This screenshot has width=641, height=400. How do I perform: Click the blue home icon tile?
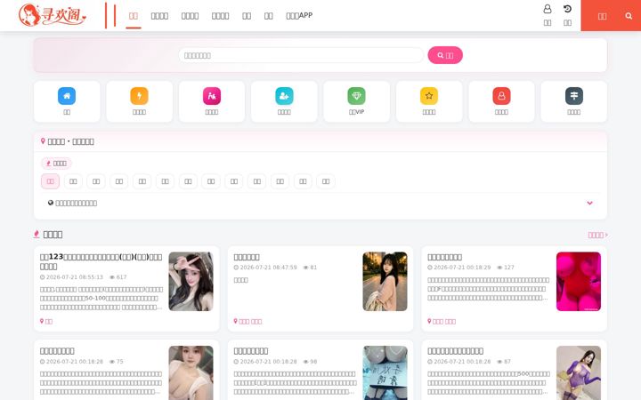click(x=67, y=96)
